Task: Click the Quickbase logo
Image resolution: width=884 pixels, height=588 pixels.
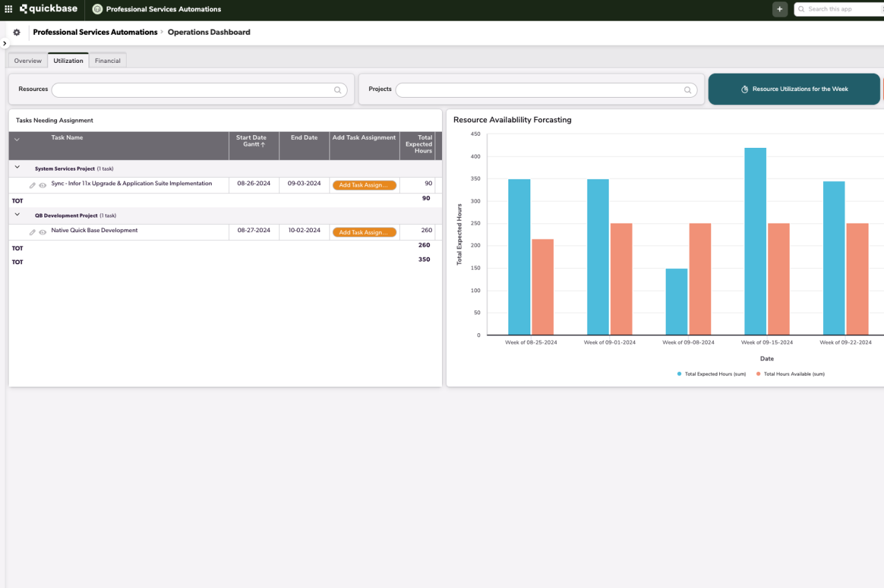Action: tap(48, 9)
